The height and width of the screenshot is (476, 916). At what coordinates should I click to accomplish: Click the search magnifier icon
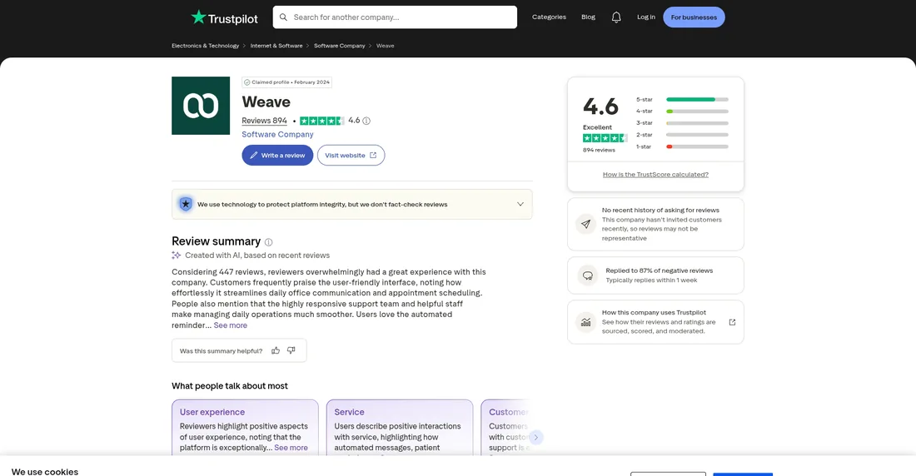[283, 17]
